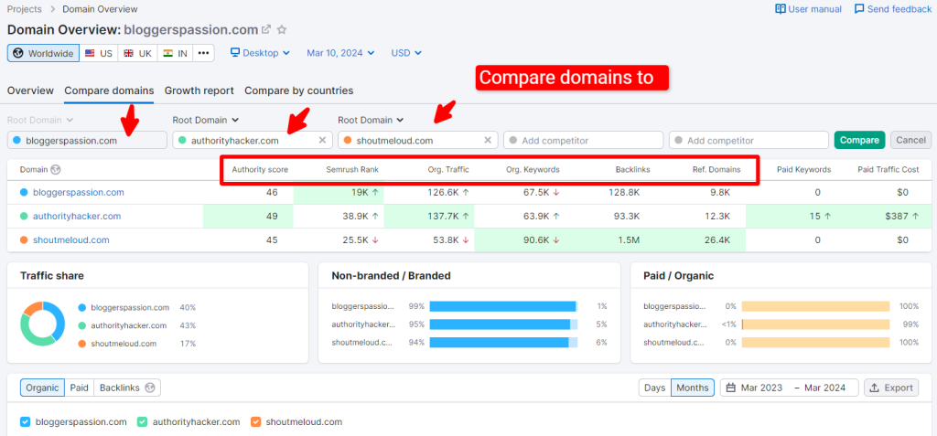The width and height of the screenshot is (937, 436).
Task: Sort by Authority score column header
Action: coord(260,170)
